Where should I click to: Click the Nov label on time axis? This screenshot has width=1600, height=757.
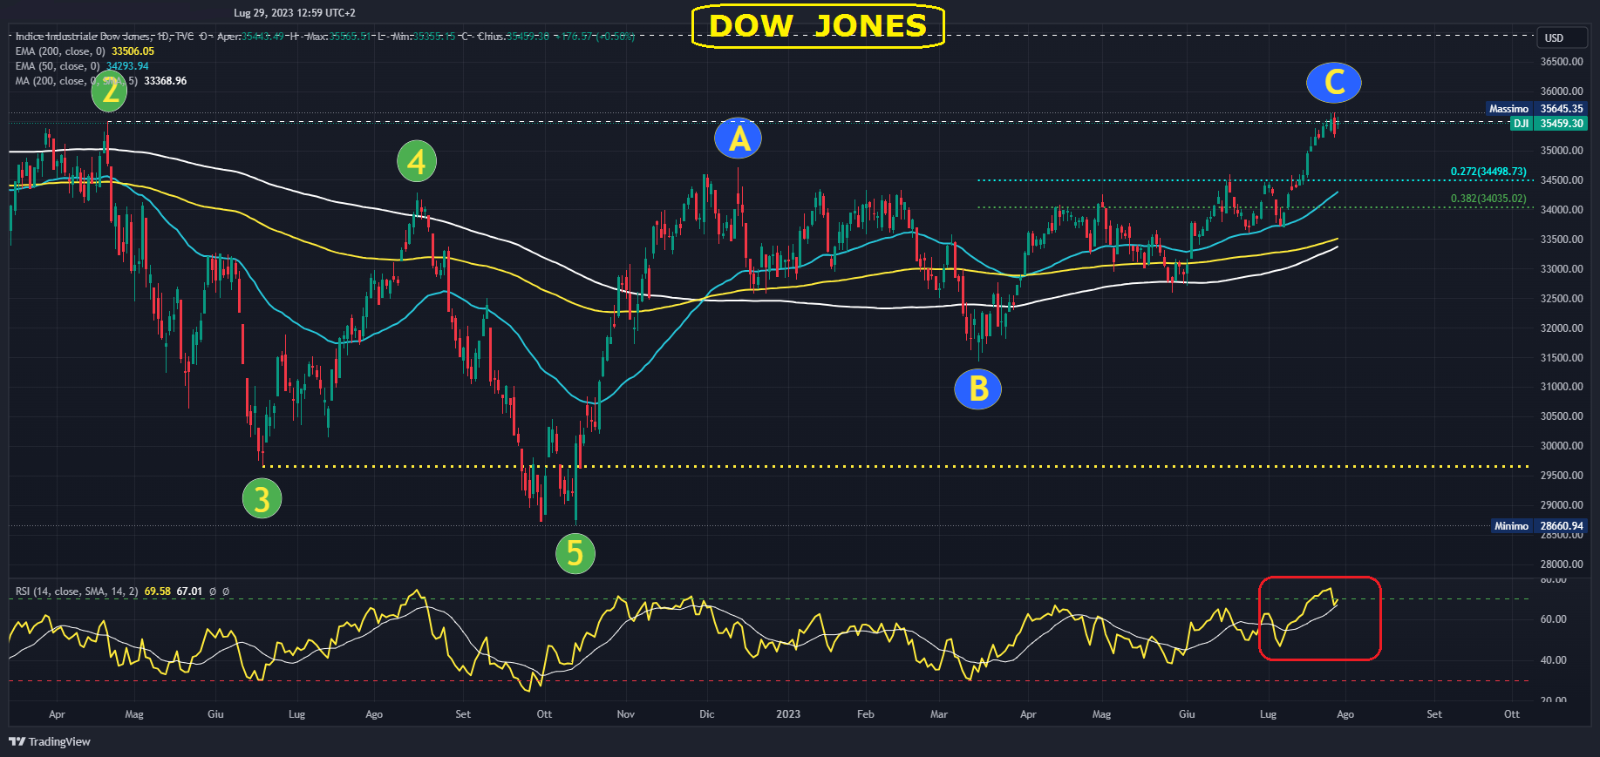click(x=626, y=714)
